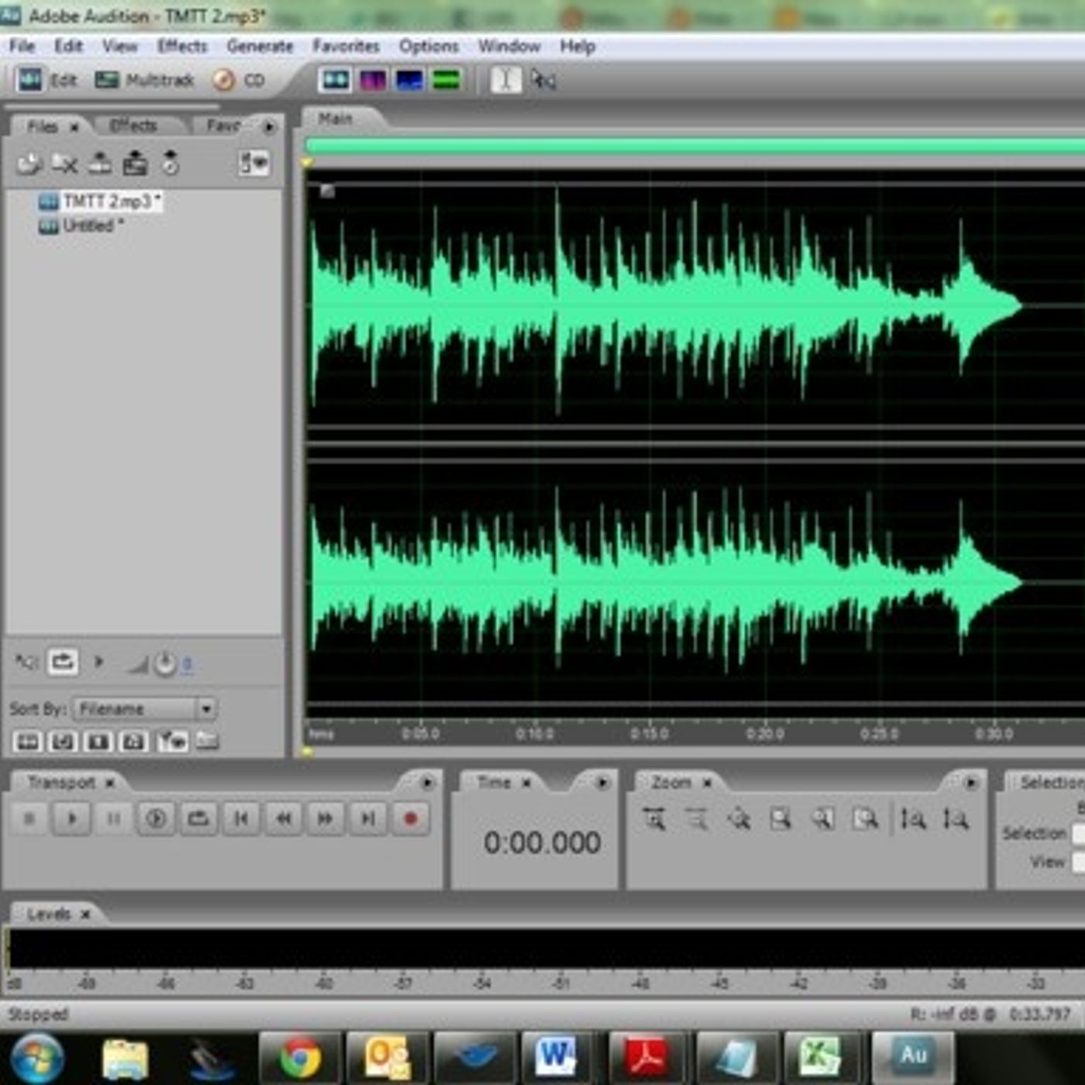Open Files panel group options menu
The width and height of the screenshot is (1085, 1085).
tap(269, 126)
